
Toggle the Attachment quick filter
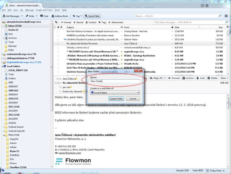[x=115, y=22]
